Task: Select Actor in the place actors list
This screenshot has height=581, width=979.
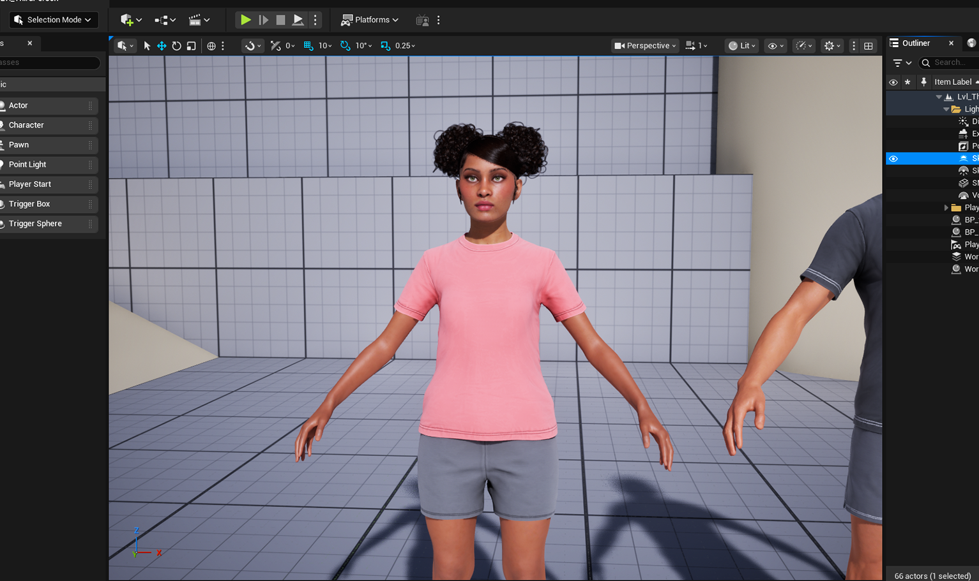Action: point(49,105)
